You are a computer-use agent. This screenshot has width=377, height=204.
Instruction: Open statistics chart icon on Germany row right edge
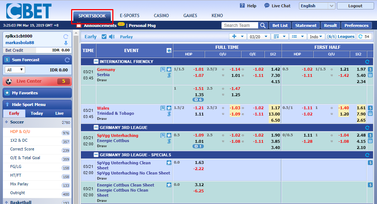pos(370,75)
